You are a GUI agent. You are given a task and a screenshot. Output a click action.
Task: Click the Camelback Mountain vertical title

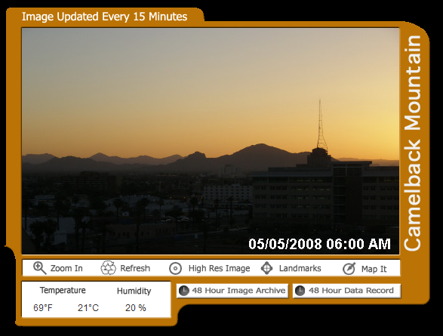tap(413, 143)
